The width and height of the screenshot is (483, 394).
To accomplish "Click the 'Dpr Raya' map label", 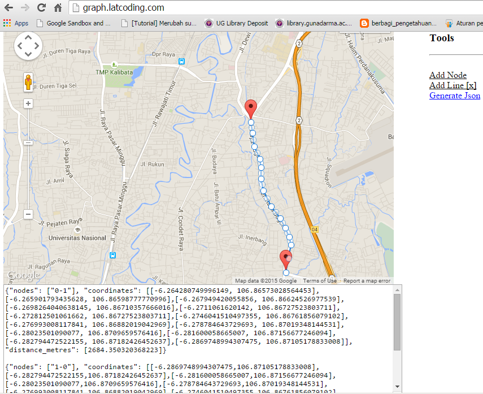I will click(x=163, y=54).
